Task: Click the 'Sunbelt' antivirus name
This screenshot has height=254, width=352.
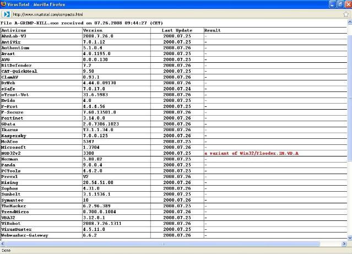Action: point(11,194)
